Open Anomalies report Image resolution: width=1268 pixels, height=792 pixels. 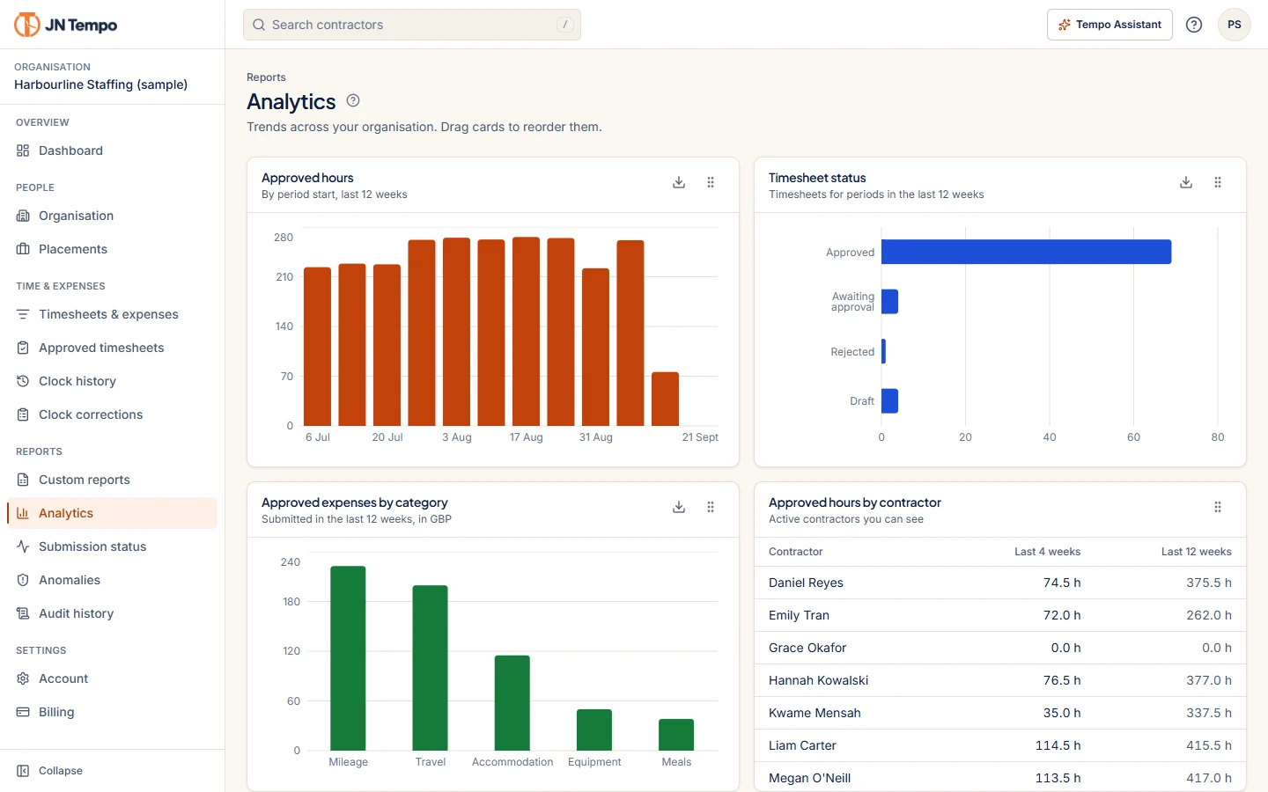pos(112,580)
